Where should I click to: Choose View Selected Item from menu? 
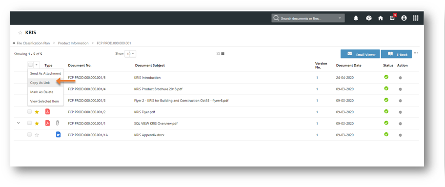[45, 101]
